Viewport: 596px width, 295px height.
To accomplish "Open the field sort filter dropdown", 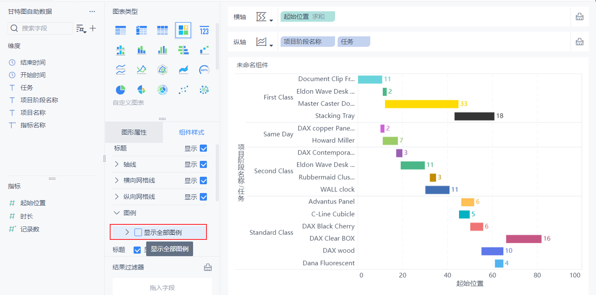I will [x=80, y=28].
